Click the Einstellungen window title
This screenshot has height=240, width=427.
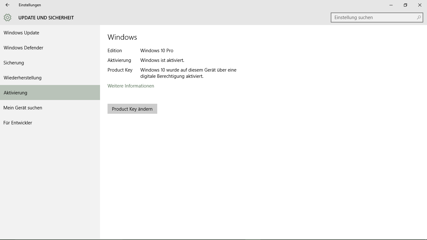pyautogui.click(x=30, y=5)
